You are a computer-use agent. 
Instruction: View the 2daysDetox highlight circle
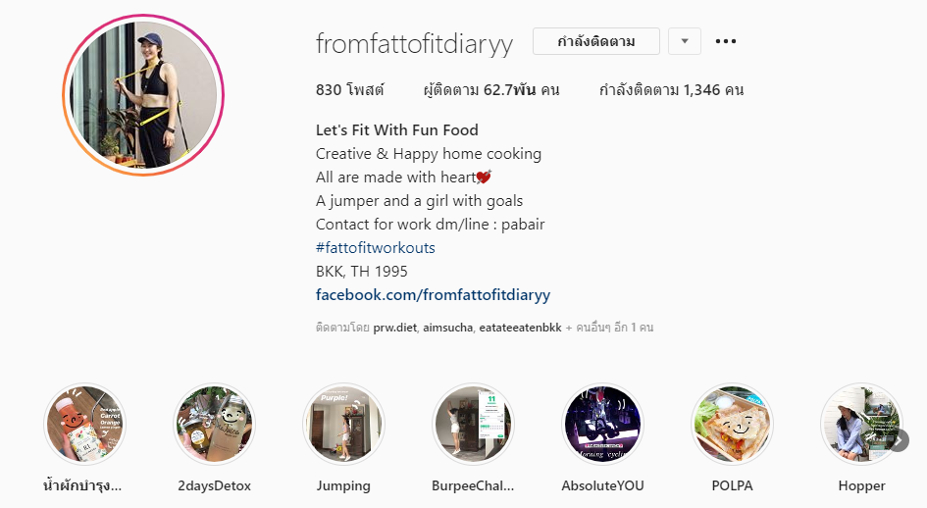(x=214, y=424)
